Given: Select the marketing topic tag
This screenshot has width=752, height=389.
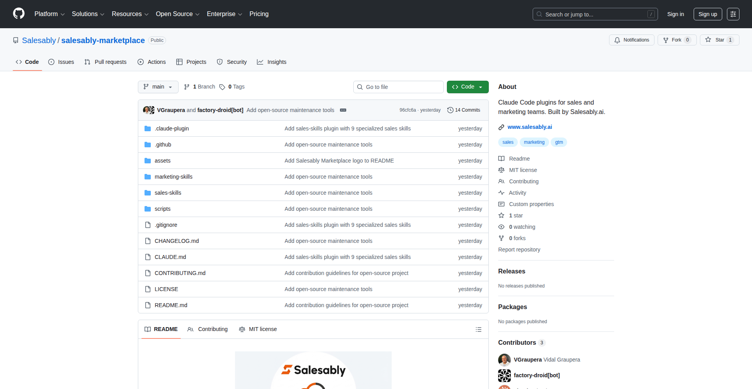Looking at the screenshot, I should [x=534, y=142].
